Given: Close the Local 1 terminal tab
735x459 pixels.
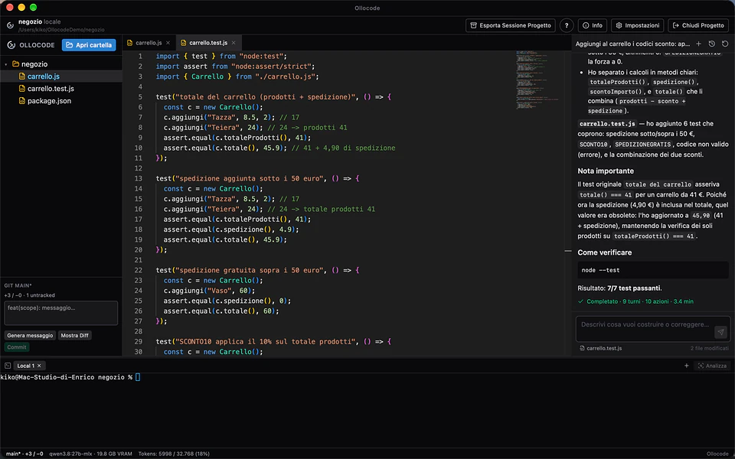Looking at the screenshot, I should coord(39,366).
